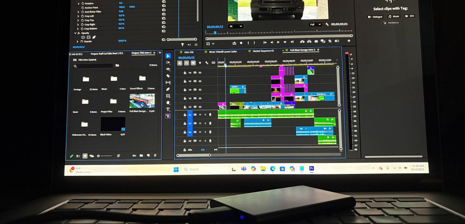The width and height of the screenshot is (465, 224).
Task: Select clips tagged Ambience
Action: (x=391, y=23)
